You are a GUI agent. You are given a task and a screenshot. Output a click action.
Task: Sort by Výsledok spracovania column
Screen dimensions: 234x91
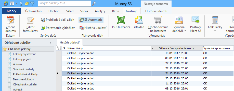click(x=218, y=48)
